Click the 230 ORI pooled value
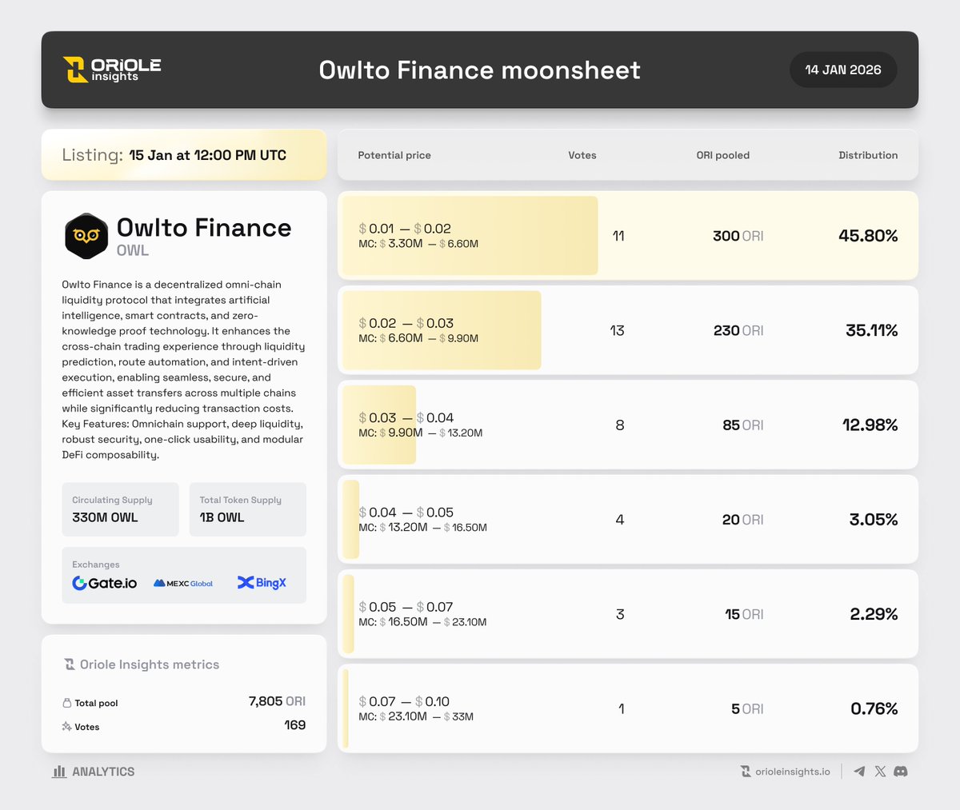The image size is (960, 810). [x=738, y=330]
